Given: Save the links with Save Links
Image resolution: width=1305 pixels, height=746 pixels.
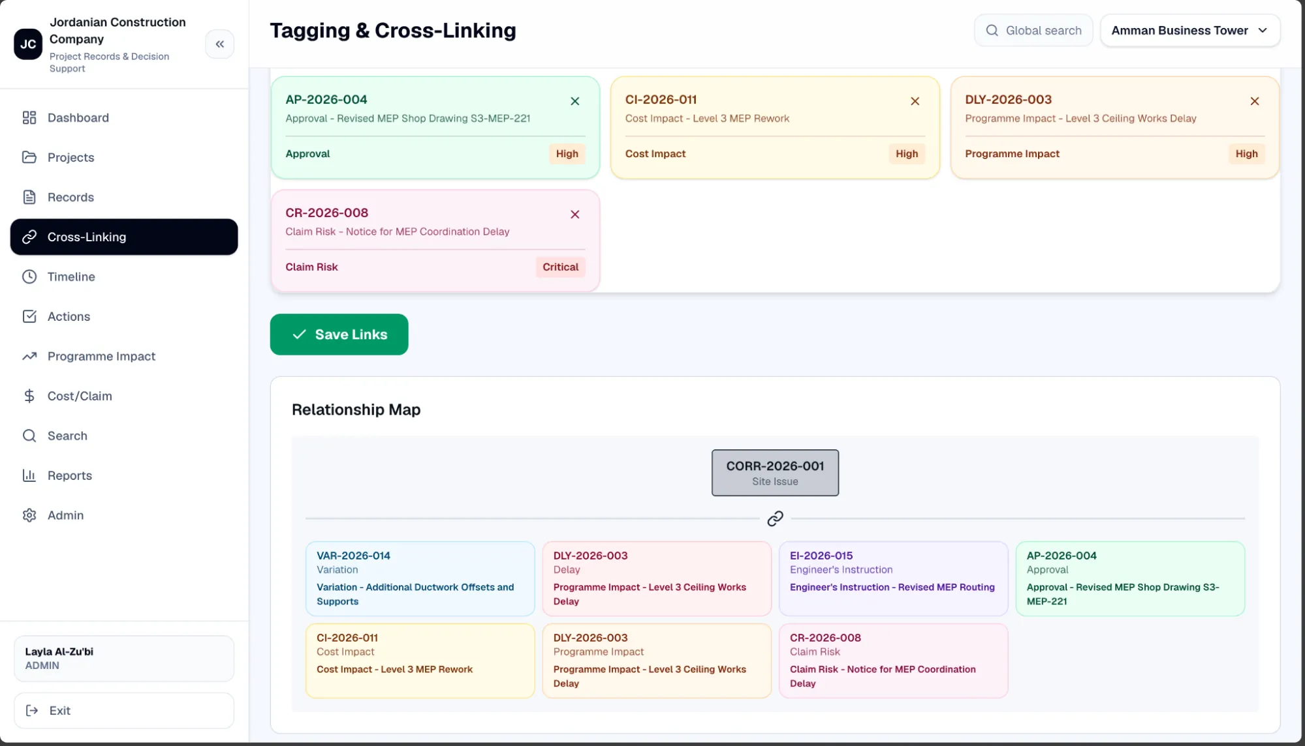Looking at the screenshot, I should pos(339,335).
